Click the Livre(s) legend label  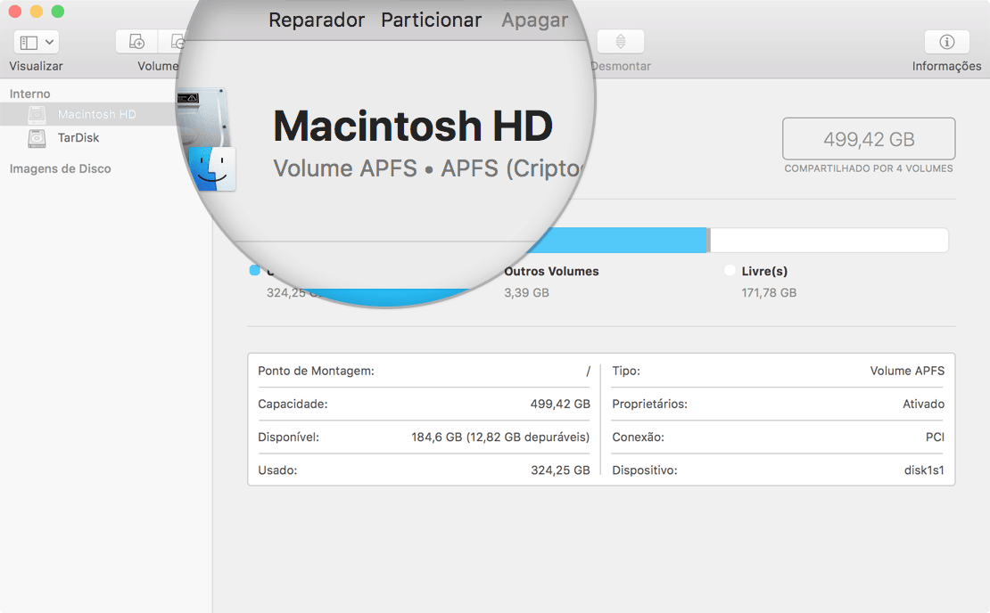[x=764, y=271]
